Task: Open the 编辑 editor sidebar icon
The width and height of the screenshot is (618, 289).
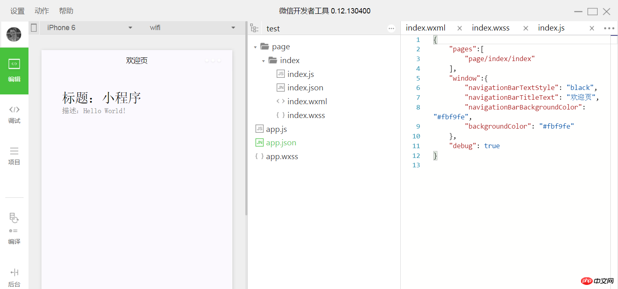Action: coord(14,71)
